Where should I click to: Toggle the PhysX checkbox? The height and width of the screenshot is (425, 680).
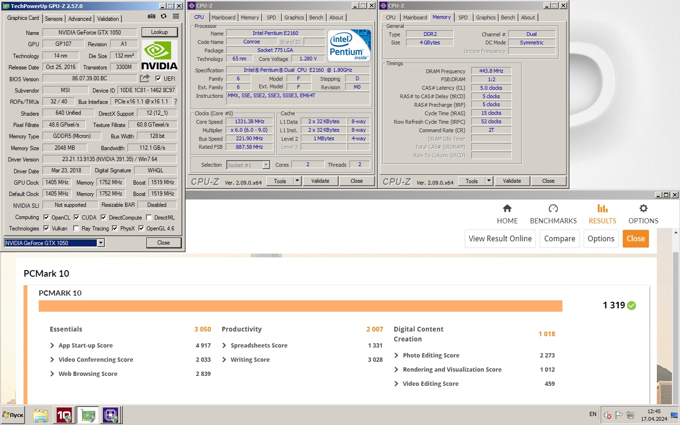(115, 229)
